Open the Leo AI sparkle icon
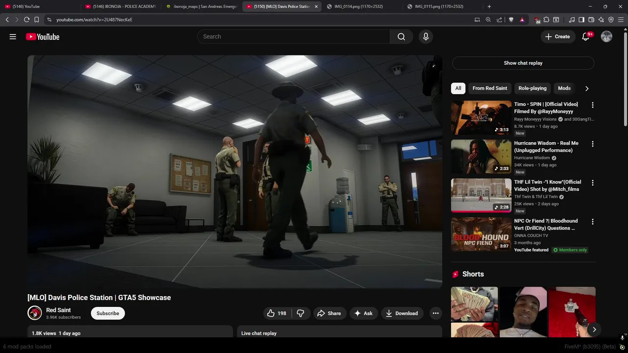 [601, 20]
